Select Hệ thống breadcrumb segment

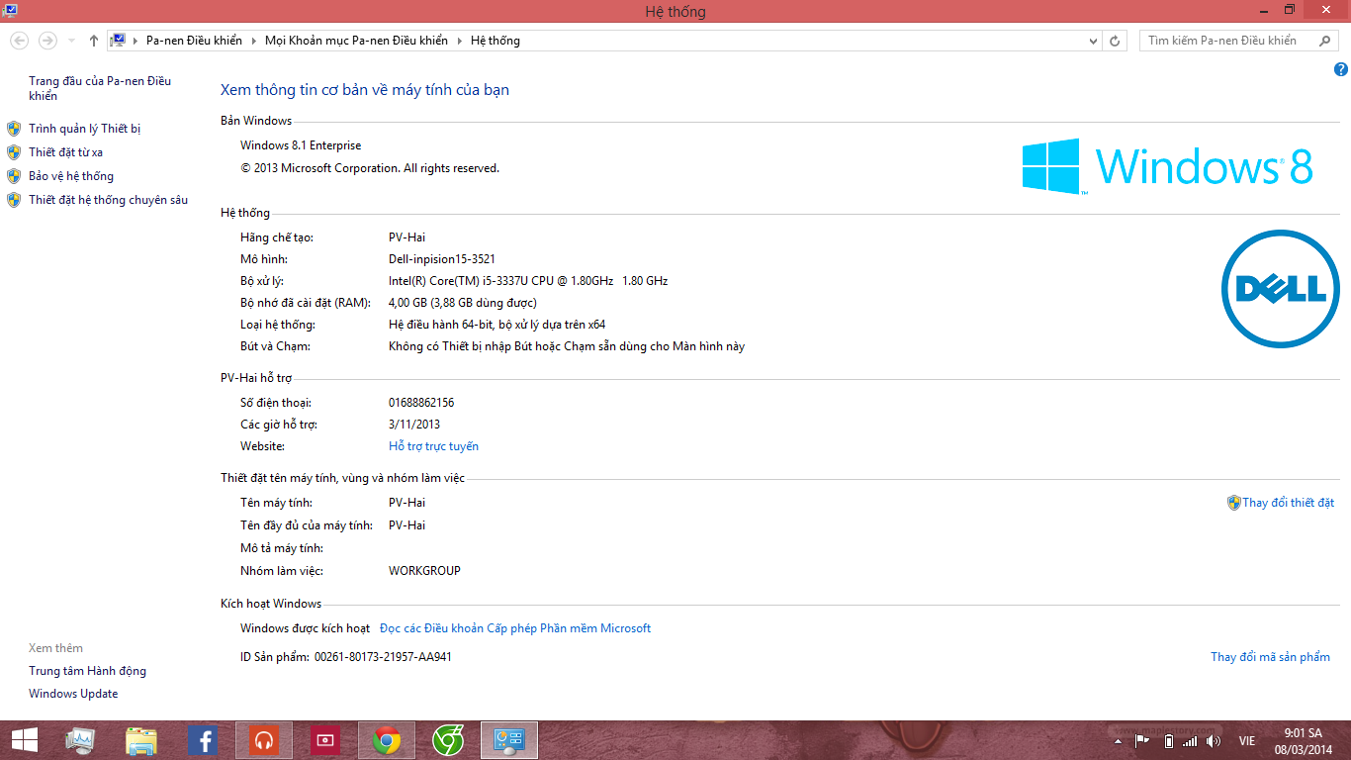point(495,41)
